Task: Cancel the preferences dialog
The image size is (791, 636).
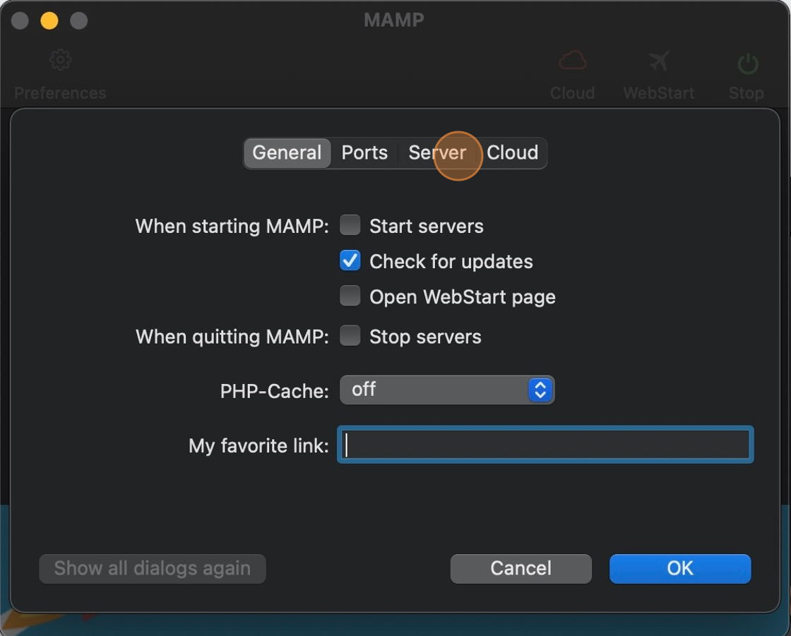Action: click(521, 568)
